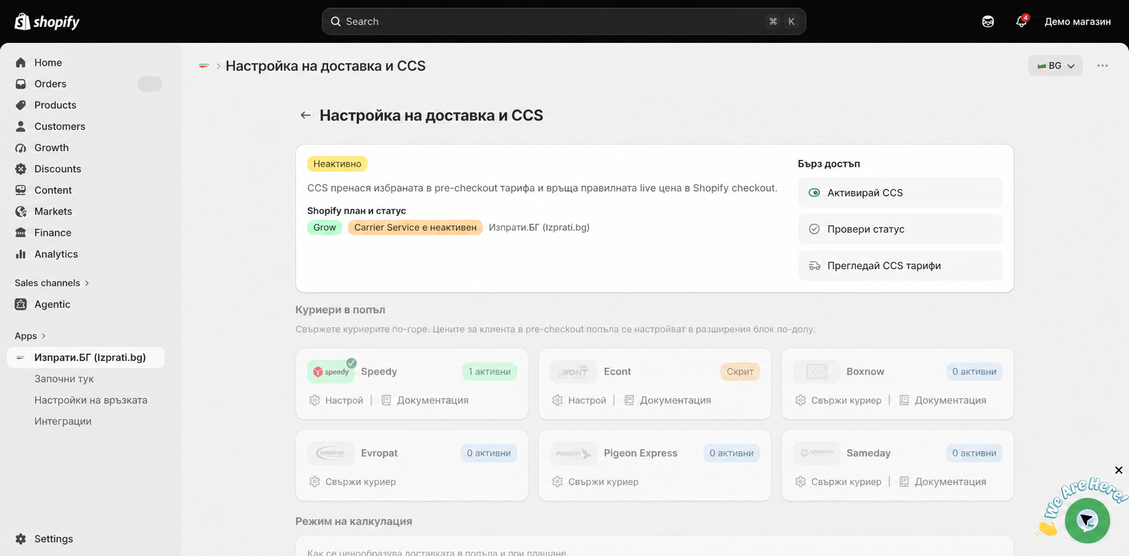The image size is (1129, 556).
Task: Expand the Apps section
Action: click(x=30, y=336)
